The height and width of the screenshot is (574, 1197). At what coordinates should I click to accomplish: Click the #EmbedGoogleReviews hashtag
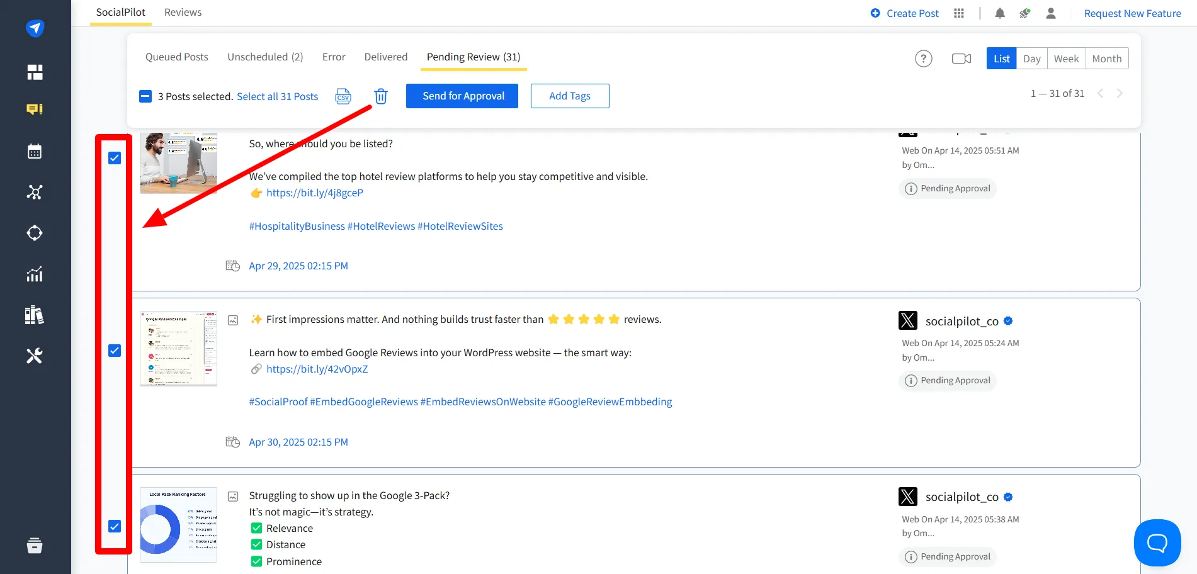(x=364, y=402)
